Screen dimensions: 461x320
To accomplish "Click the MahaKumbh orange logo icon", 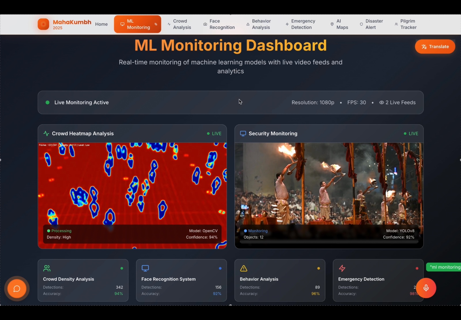I will 44,24.
